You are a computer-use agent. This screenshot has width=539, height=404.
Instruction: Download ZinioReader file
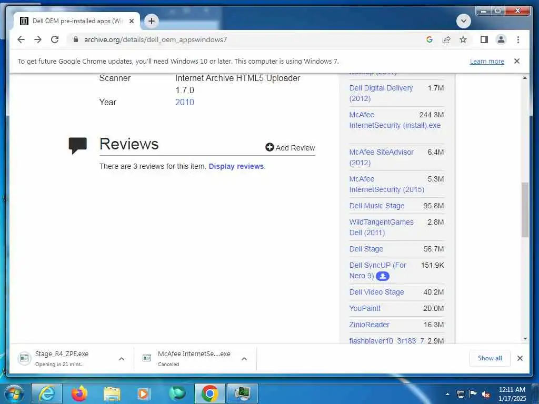click(x=369, y=325)
